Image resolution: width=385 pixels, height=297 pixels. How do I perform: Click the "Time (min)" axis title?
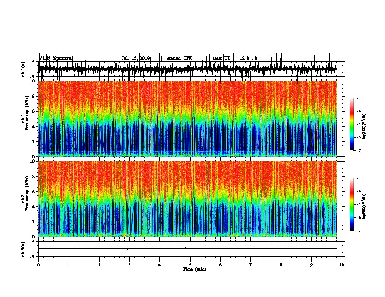pos(194,269)
